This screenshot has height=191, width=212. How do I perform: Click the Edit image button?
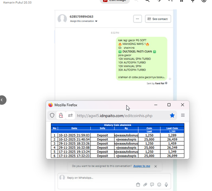(115, 1)
